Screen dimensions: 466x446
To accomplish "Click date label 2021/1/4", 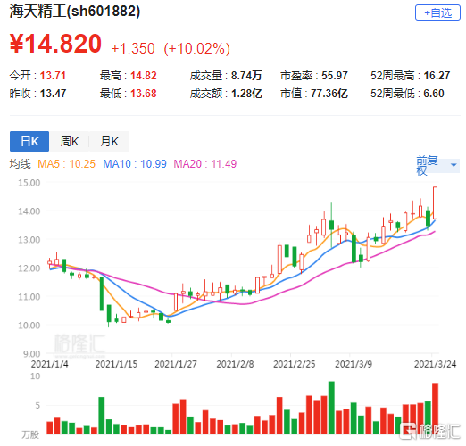I will click(x=49, y=364).
